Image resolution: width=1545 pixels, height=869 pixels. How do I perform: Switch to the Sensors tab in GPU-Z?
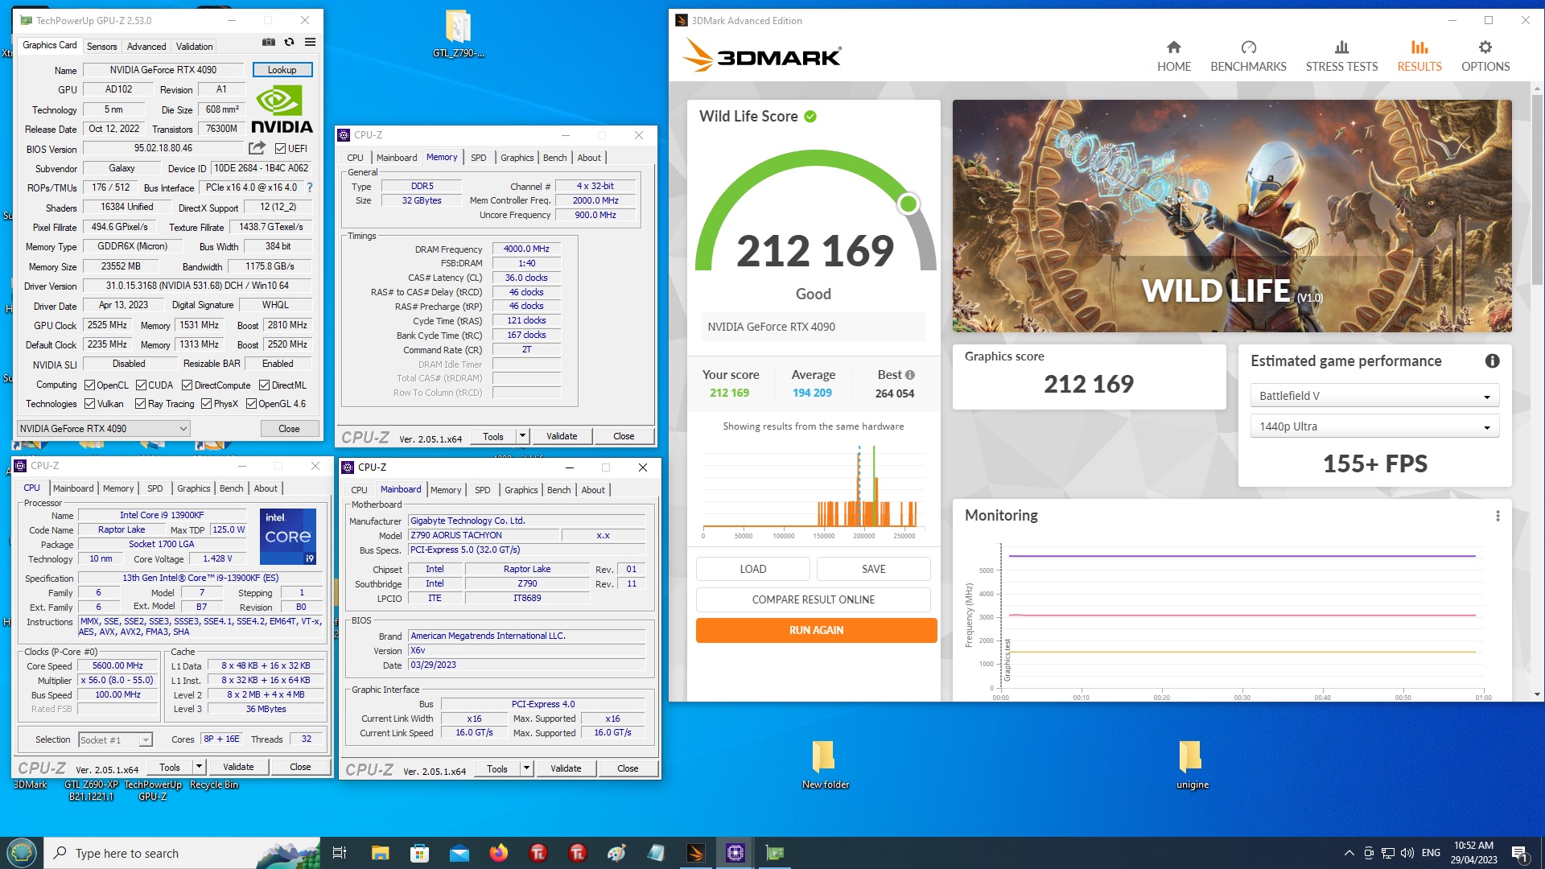click(x=101, y=46)
